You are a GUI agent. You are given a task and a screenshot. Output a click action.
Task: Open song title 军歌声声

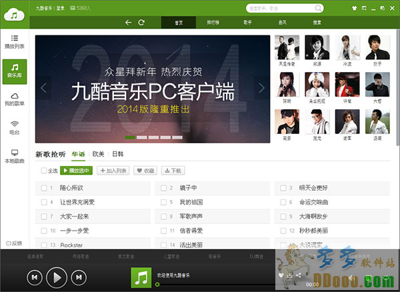coord(191,217)
